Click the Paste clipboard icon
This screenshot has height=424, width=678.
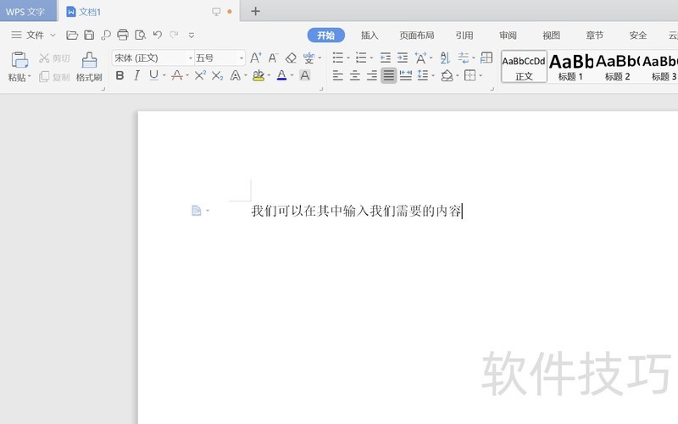19,60
